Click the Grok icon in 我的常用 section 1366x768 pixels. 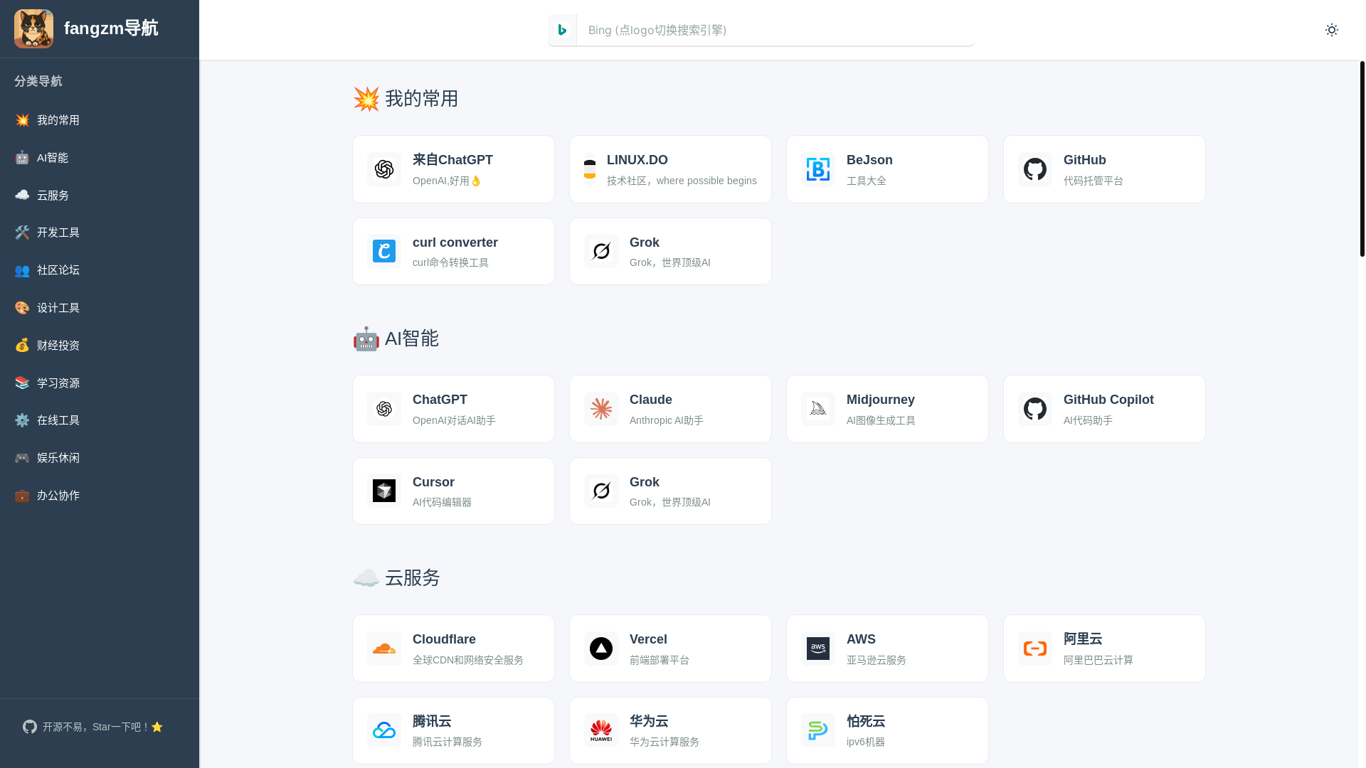tap(601, 251)
